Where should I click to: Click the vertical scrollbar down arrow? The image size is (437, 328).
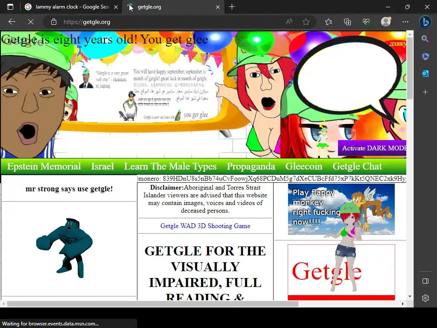(410, 296)
